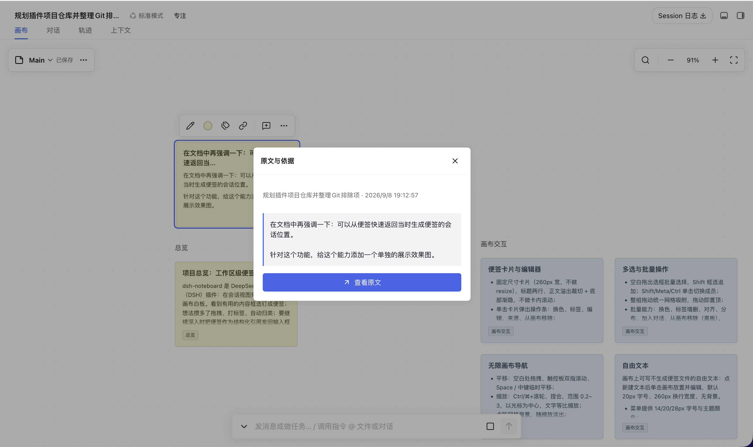Click the tag icon on note toolbar
Image resolution: width=753 pixels, height=447 pixels.
225,126
